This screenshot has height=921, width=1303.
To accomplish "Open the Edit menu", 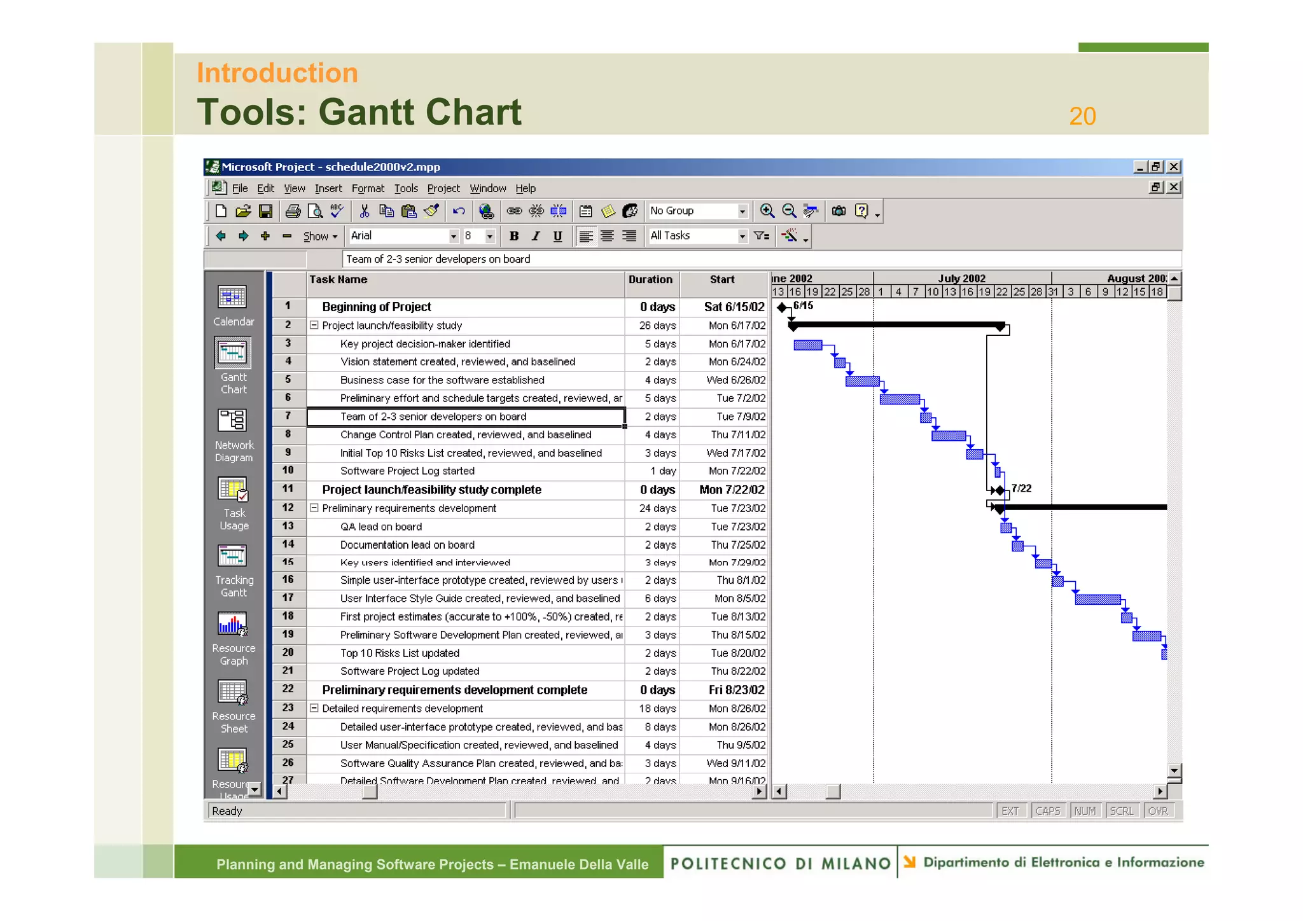I will 265,188.
